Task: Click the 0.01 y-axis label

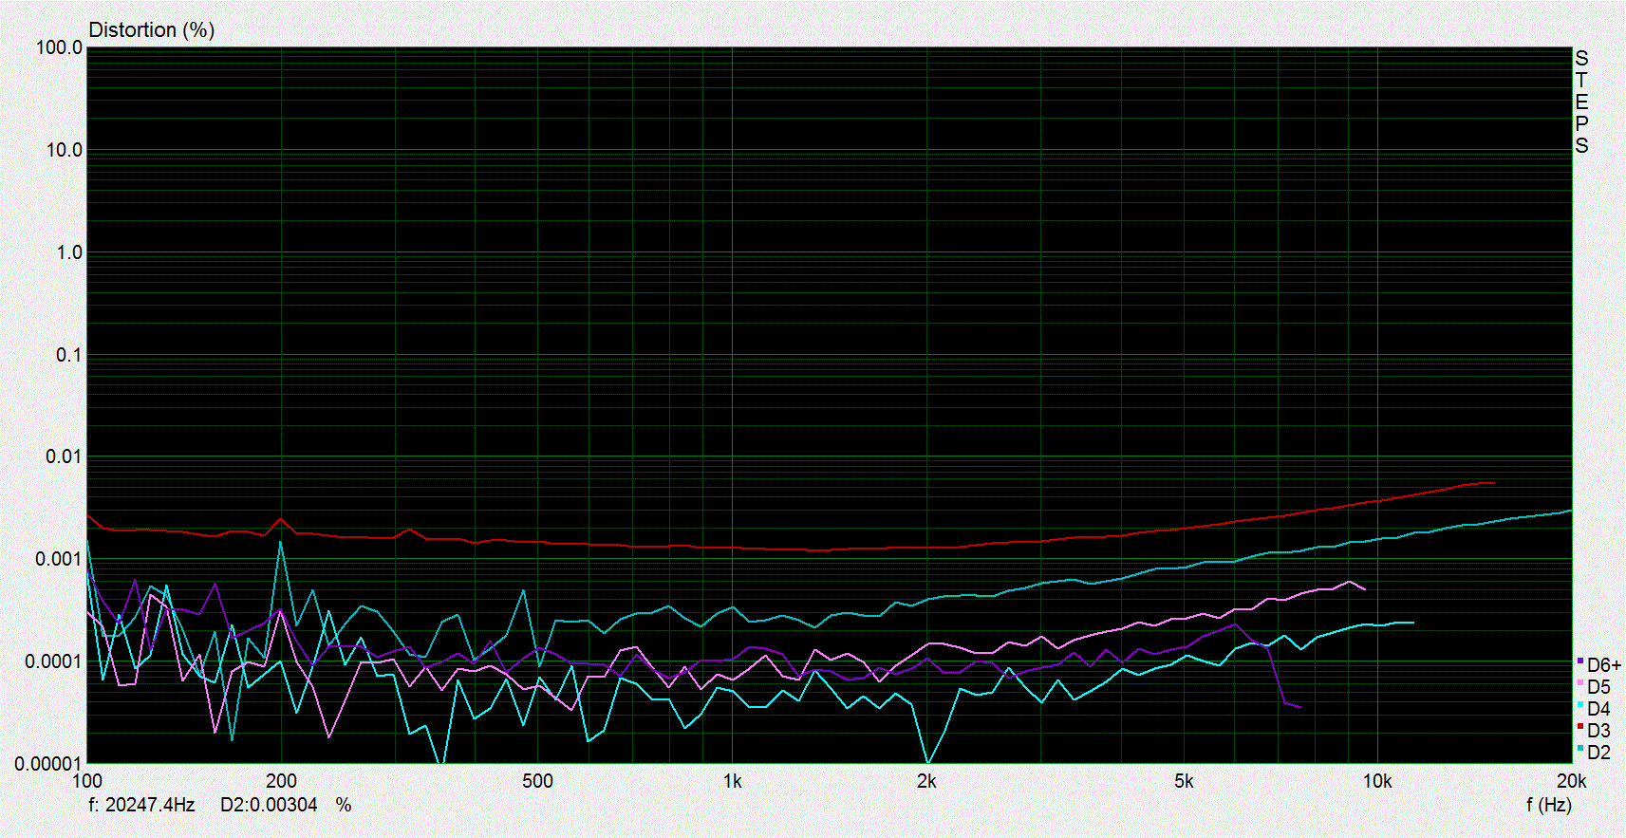Action: coord(65,456)
